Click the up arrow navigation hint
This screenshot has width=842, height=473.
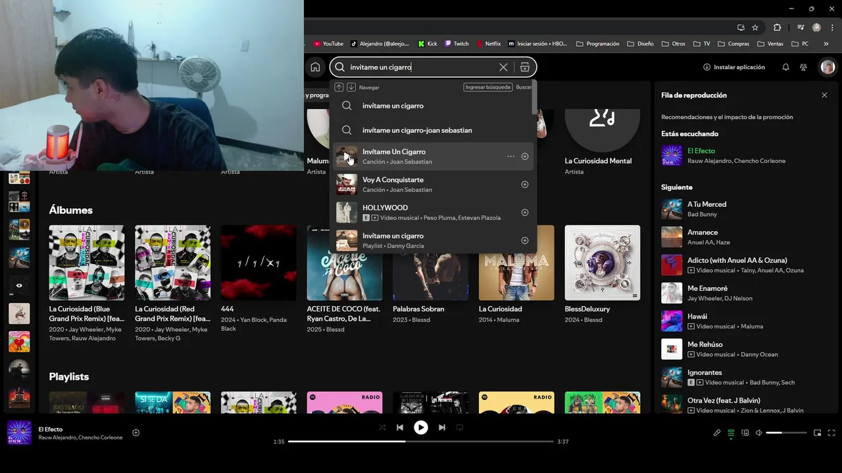coord(339,87)
